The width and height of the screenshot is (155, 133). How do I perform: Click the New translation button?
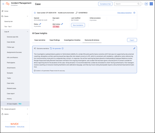click(x=78, y=25)
